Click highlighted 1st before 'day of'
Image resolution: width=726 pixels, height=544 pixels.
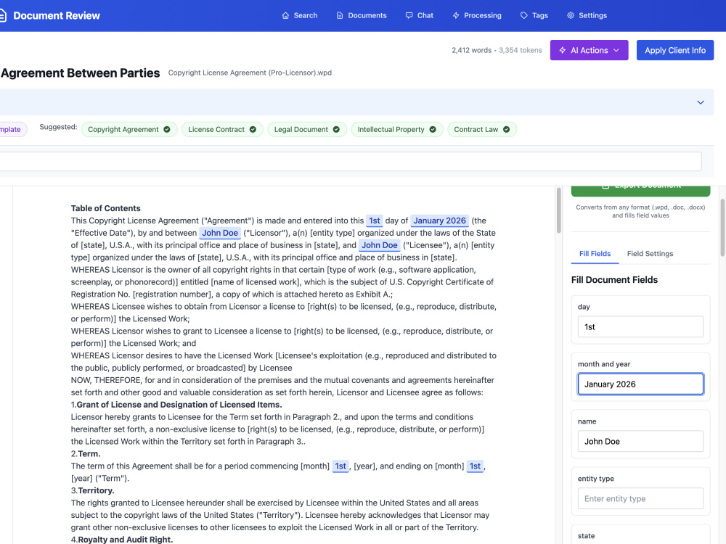click(374, 221)
